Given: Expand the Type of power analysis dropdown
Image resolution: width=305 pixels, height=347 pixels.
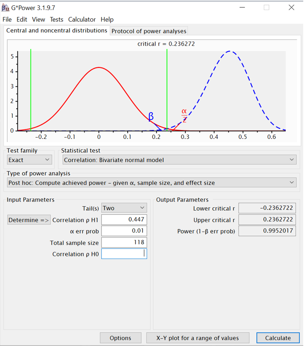Looking at the screenshot, I should coord(152,183).
